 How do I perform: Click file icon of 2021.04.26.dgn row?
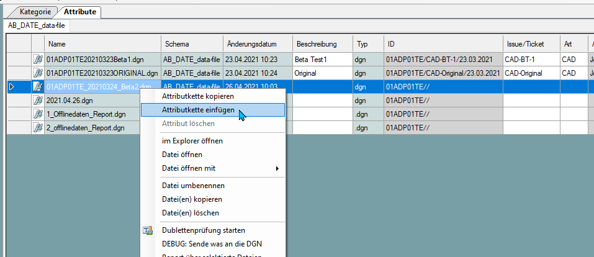click(x=38, y=101)
